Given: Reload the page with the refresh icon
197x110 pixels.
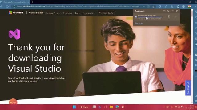Looking at the screenshot, I should pos(7,6).
